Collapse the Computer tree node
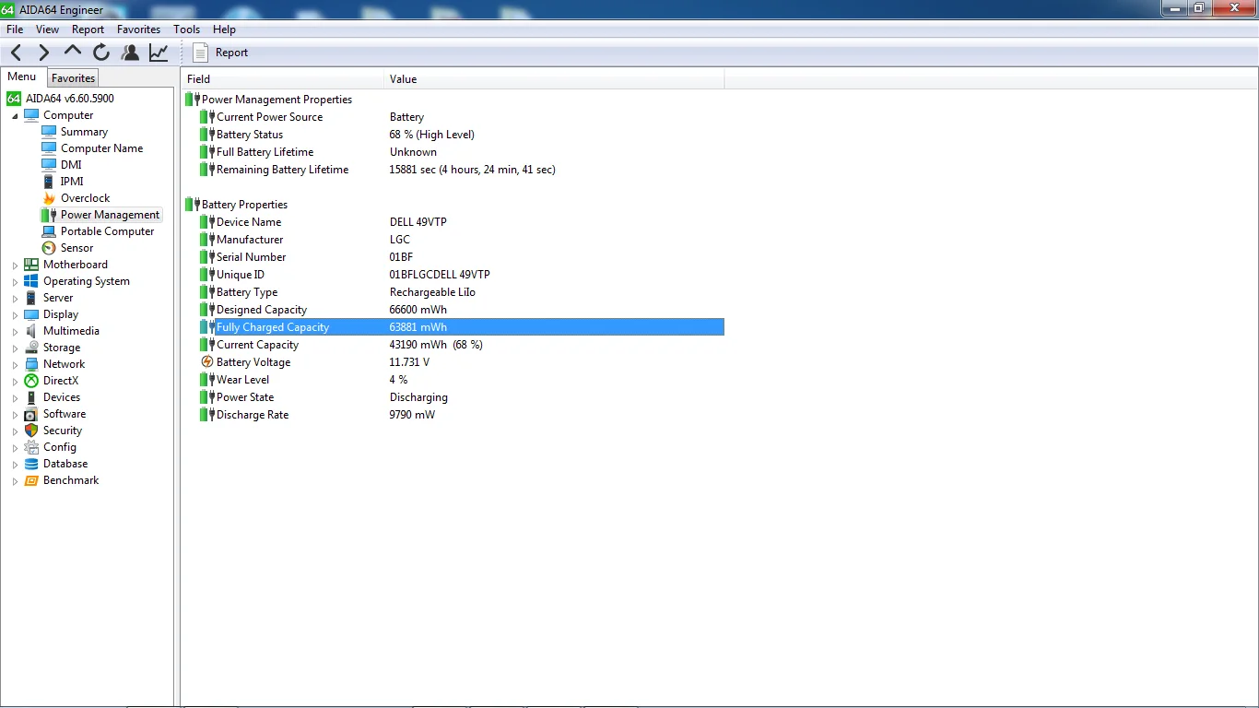The image size is (1259, 708). [x=15, y=116]
